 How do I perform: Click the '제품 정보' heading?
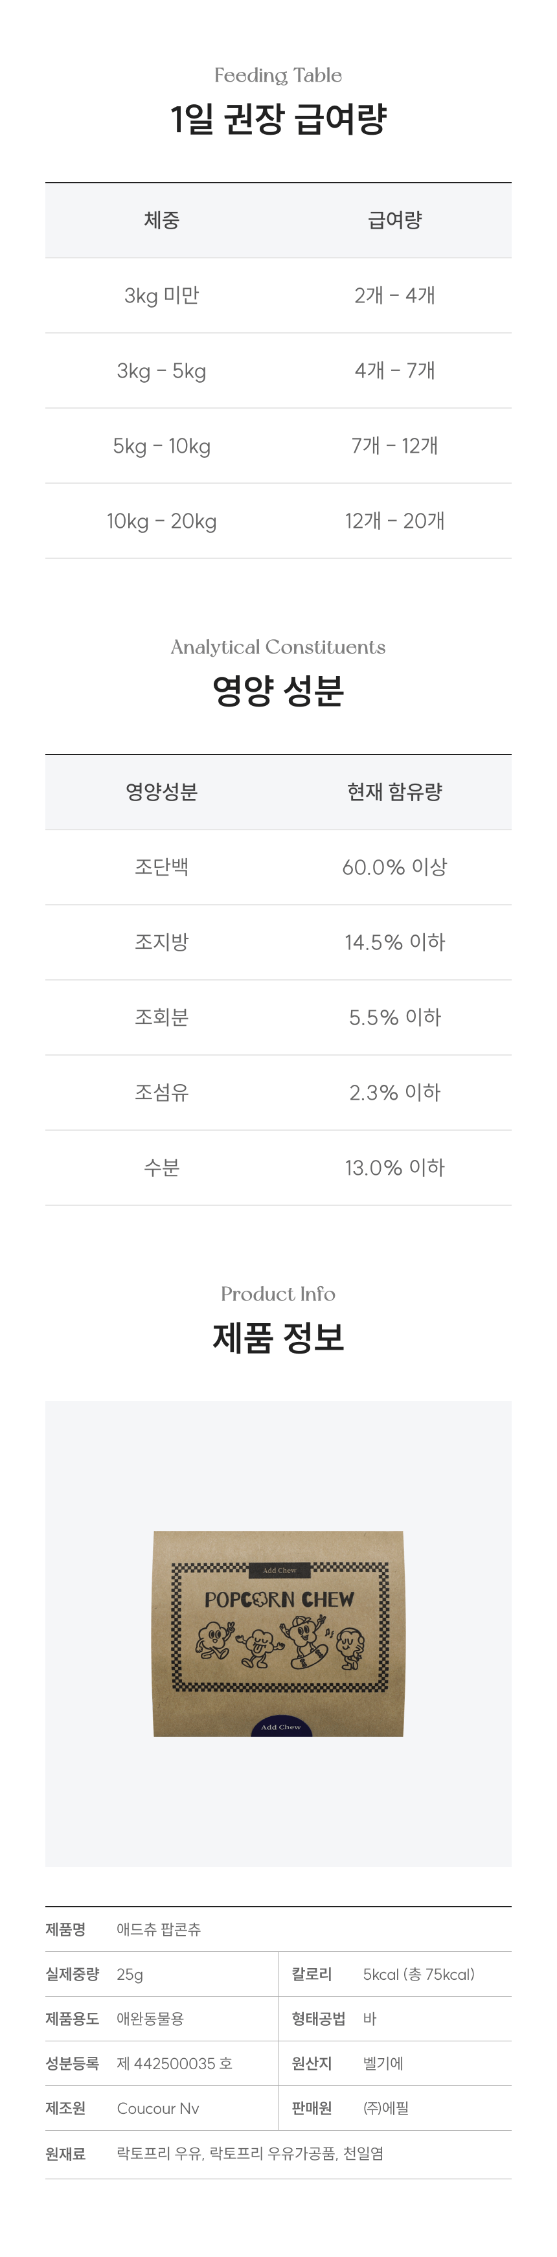coord(278,1338)
